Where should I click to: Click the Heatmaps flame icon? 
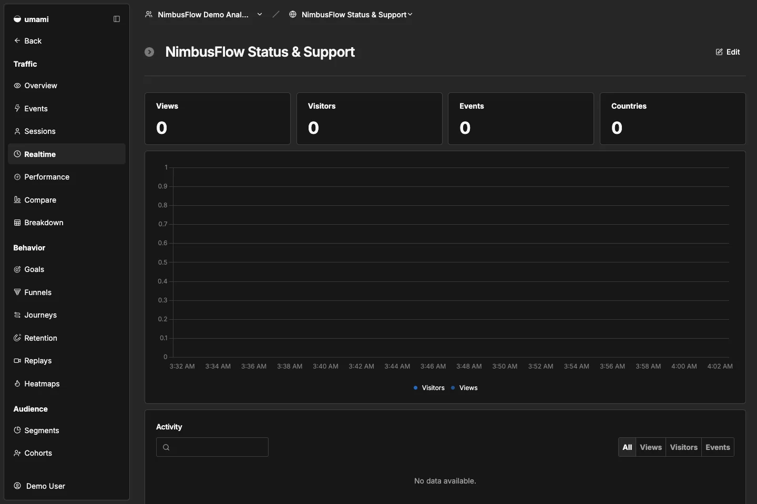[x=17, y=383]
